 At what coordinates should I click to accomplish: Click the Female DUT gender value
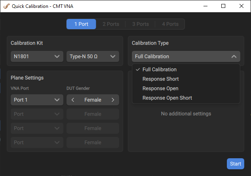click(93, 100)
